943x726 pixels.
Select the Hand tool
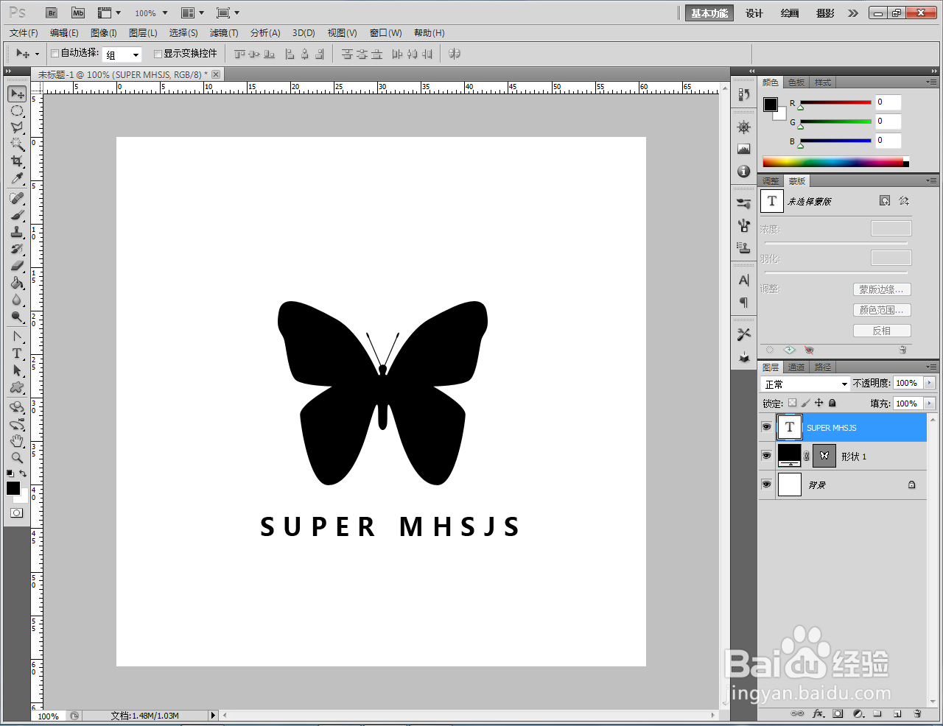point(17,441)
